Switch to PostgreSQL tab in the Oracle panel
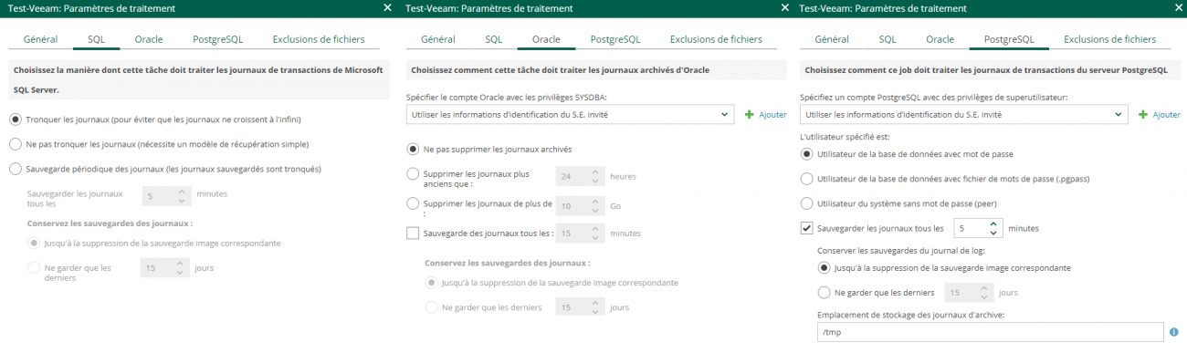This screenshot has width=1187, height=353. click(615, 40)
